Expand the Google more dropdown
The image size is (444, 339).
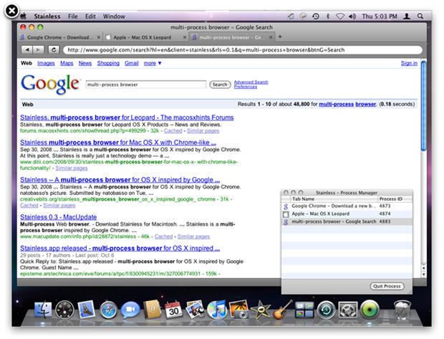(153, 63)
